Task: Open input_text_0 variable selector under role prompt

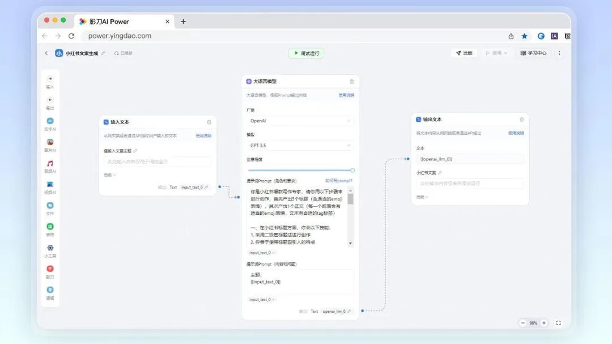Action: click(261, 253)
